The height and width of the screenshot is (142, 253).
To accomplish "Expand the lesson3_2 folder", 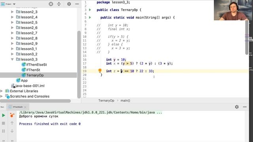I will [x=12, y=54].
